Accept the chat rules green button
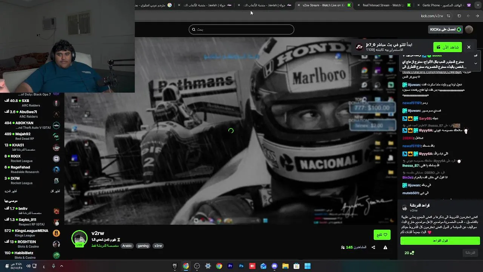 pos(440,241)
